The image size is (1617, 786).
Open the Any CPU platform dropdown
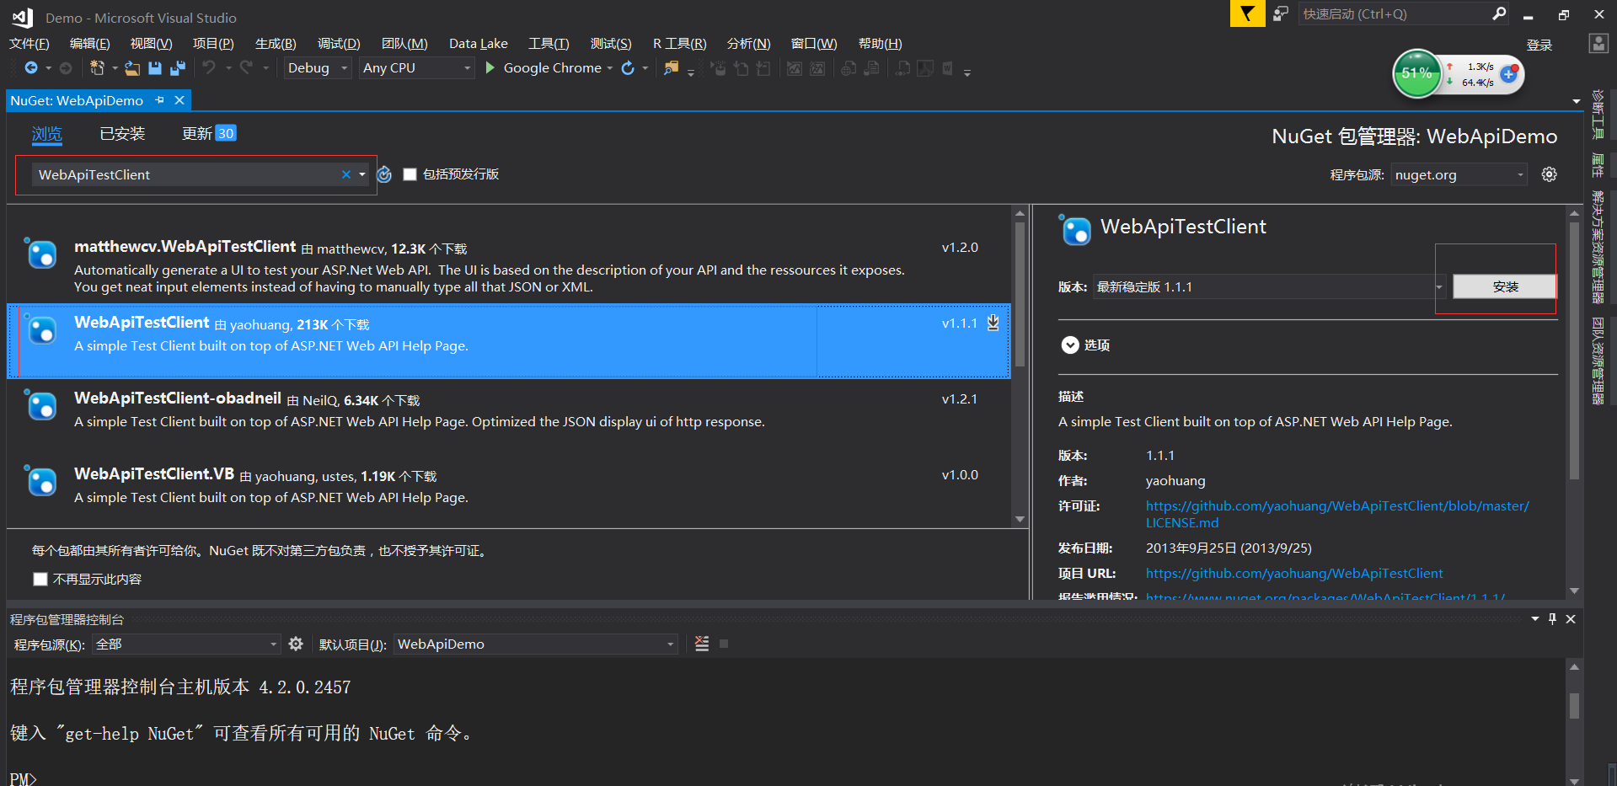pos(416,68)
